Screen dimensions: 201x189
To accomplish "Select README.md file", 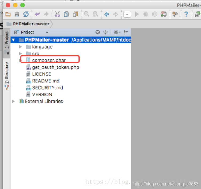I will 46,81.
